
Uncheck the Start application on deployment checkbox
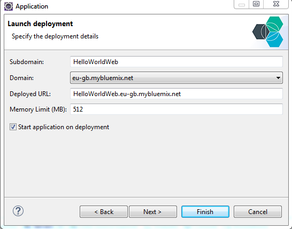pyautogui.click(x=13, y=127)
